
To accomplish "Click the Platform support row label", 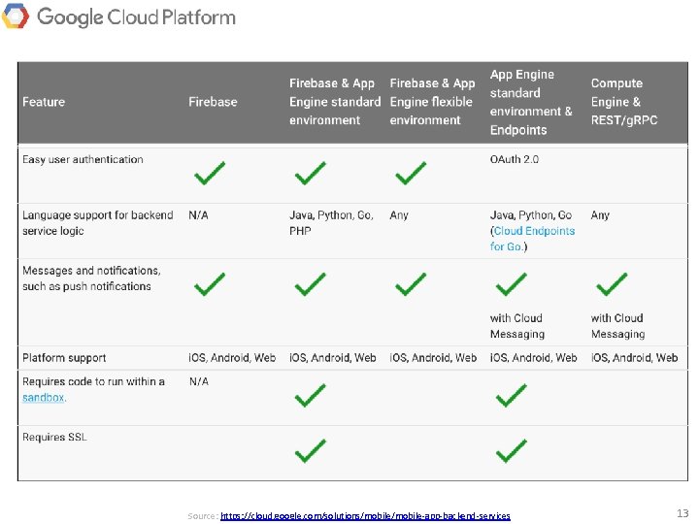I will click(64, 358).
